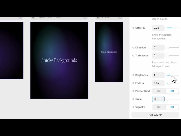Click the Grain value field
This screenshot has height=136, width=181.
click(x=158, y=99)
